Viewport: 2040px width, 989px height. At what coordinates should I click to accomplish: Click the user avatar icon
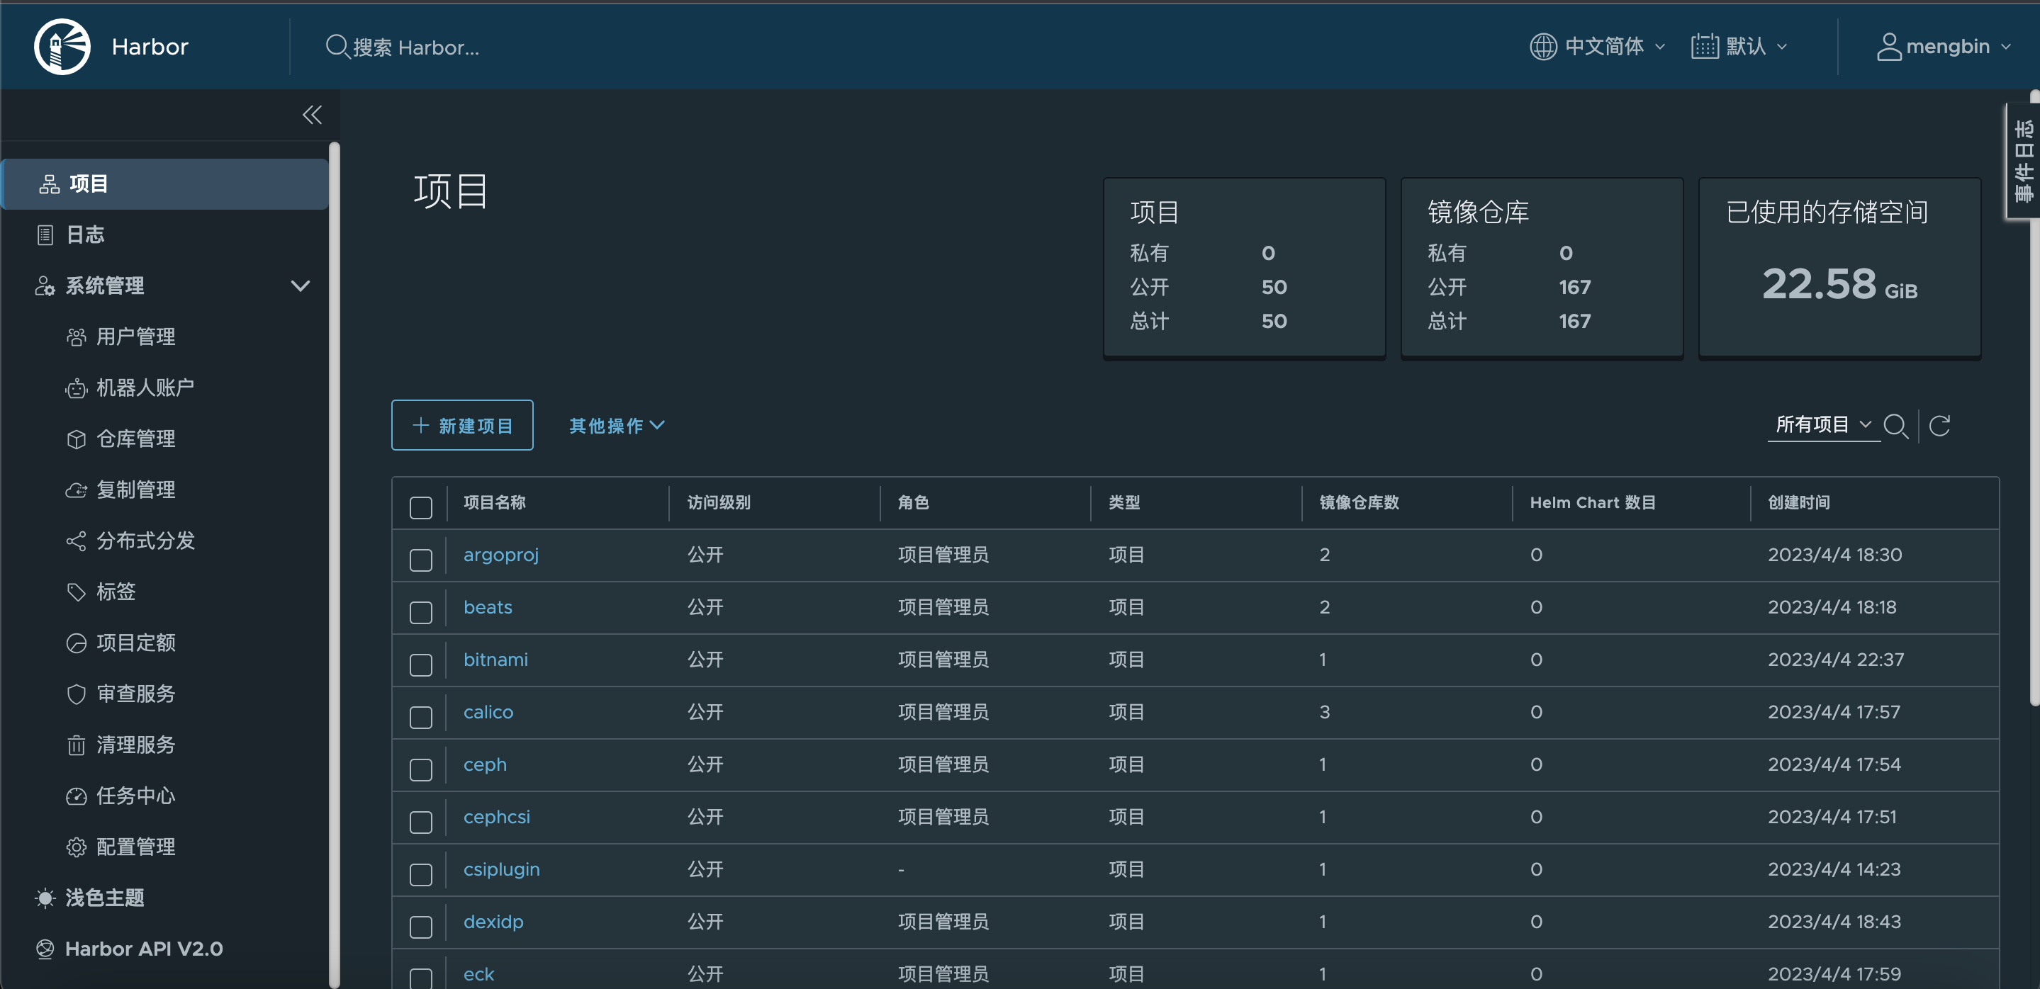[x=1889, y=47]
